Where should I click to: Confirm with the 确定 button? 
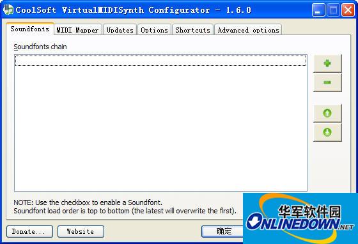pos(222,231)
